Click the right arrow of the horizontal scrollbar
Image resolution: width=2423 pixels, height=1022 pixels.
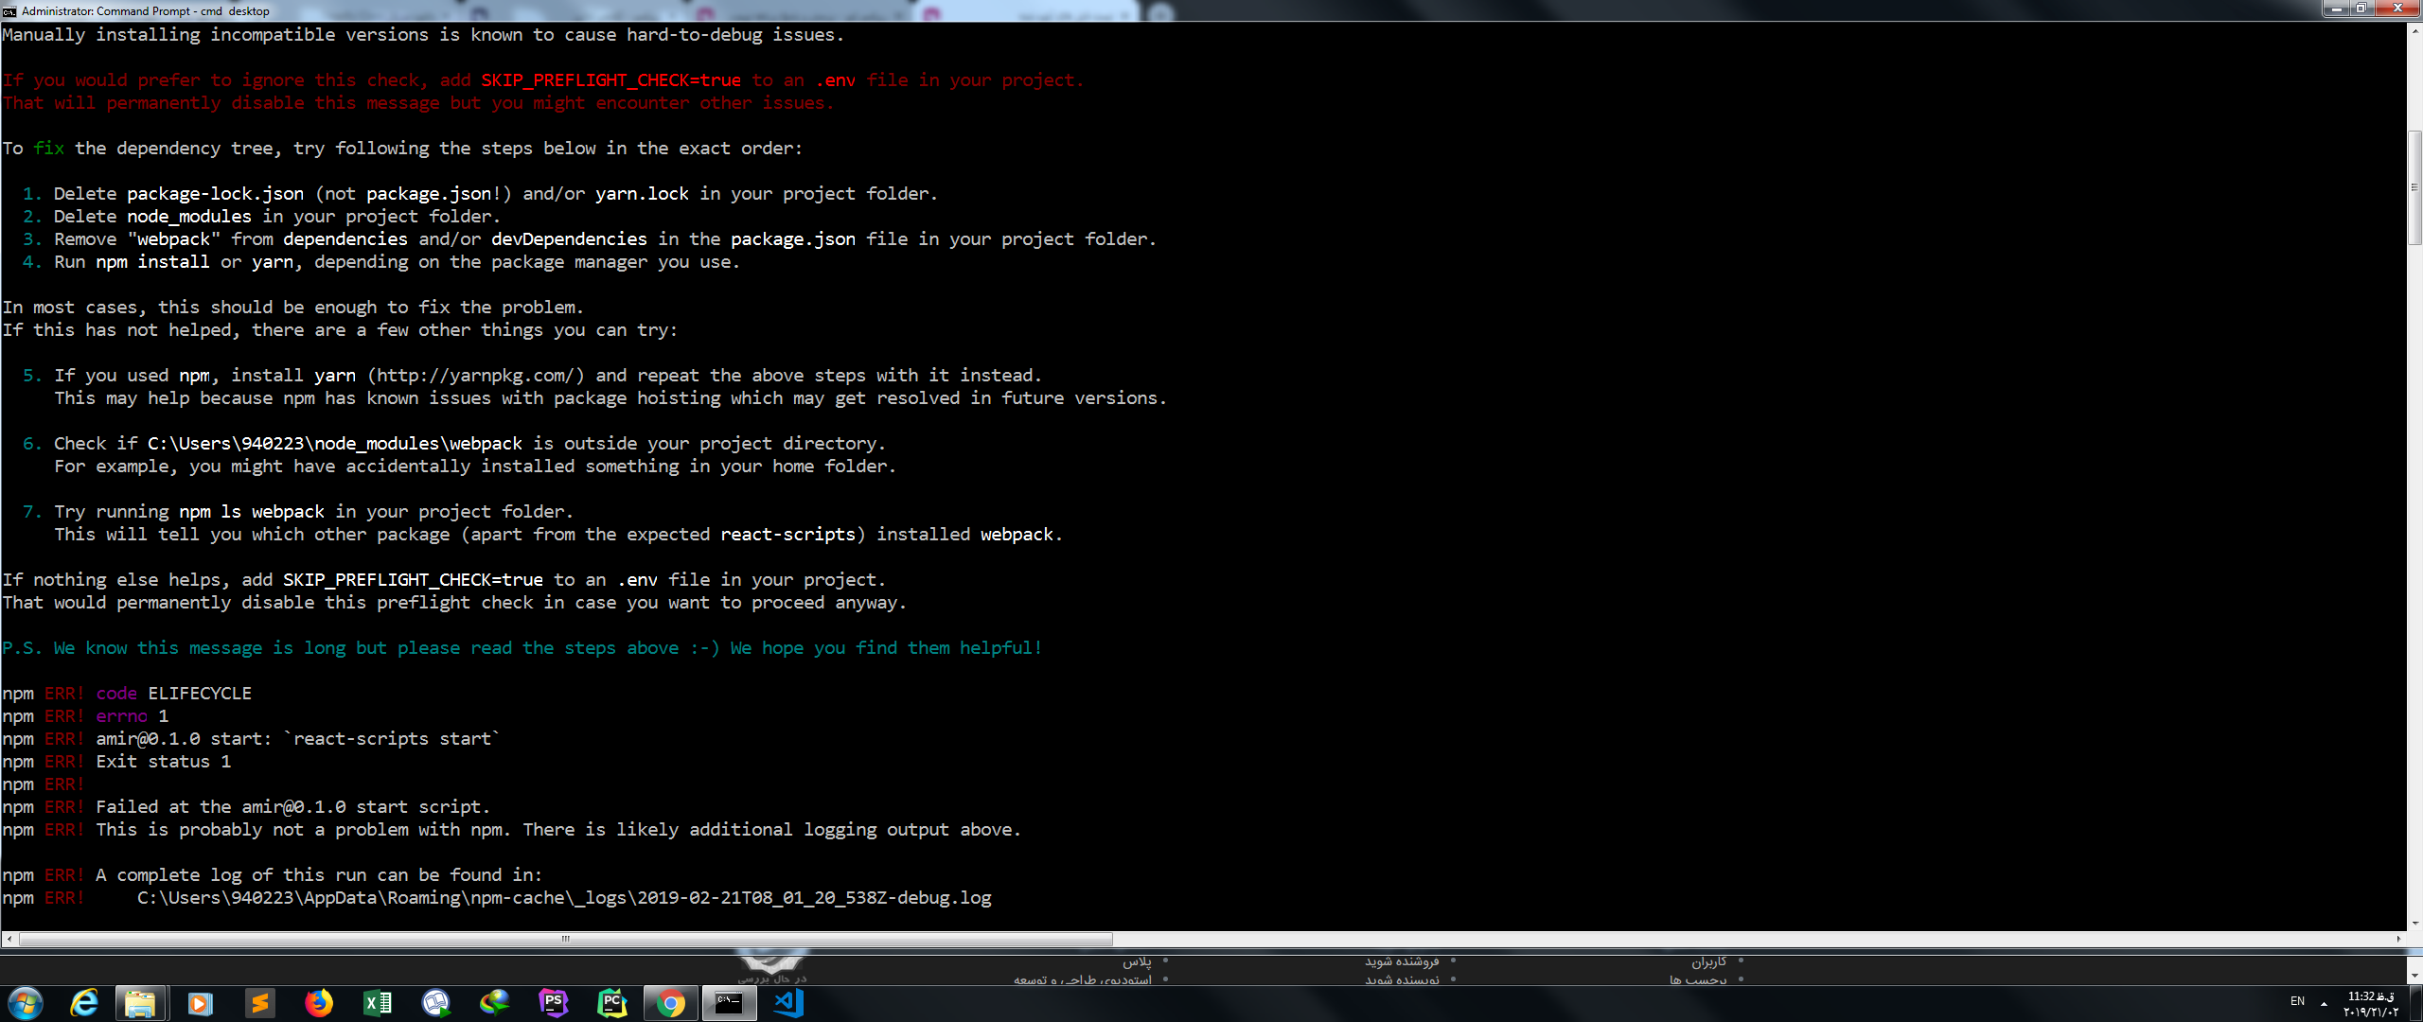point(2399,939)
